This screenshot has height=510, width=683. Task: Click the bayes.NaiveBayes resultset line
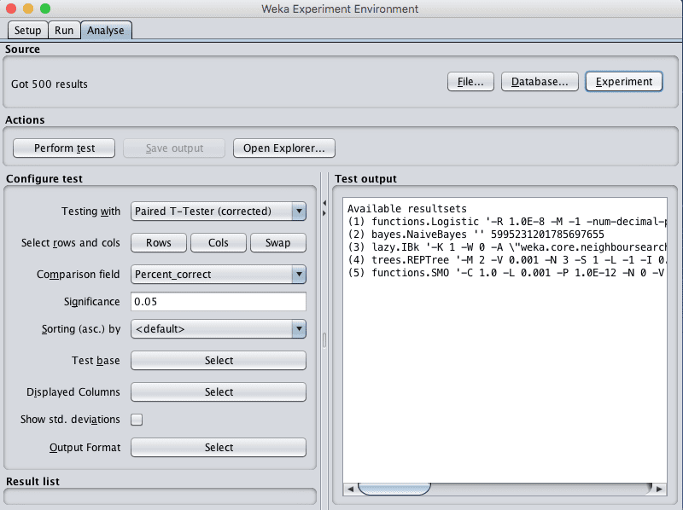476,235
